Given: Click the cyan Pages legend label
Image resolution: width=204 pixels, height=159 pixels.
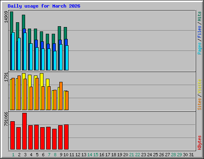Looking at the screenshot, I should coord(200,48).
